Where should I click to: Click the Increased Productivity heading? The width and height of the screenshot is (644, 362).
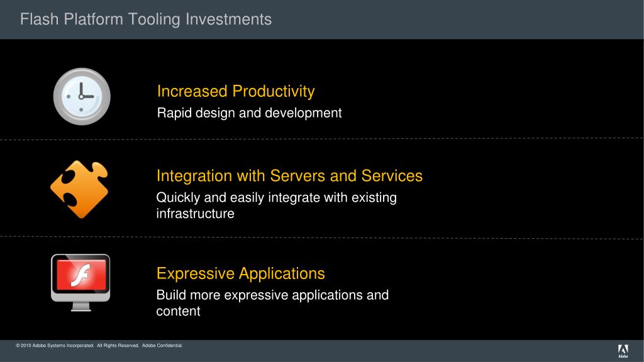(236, 92)
